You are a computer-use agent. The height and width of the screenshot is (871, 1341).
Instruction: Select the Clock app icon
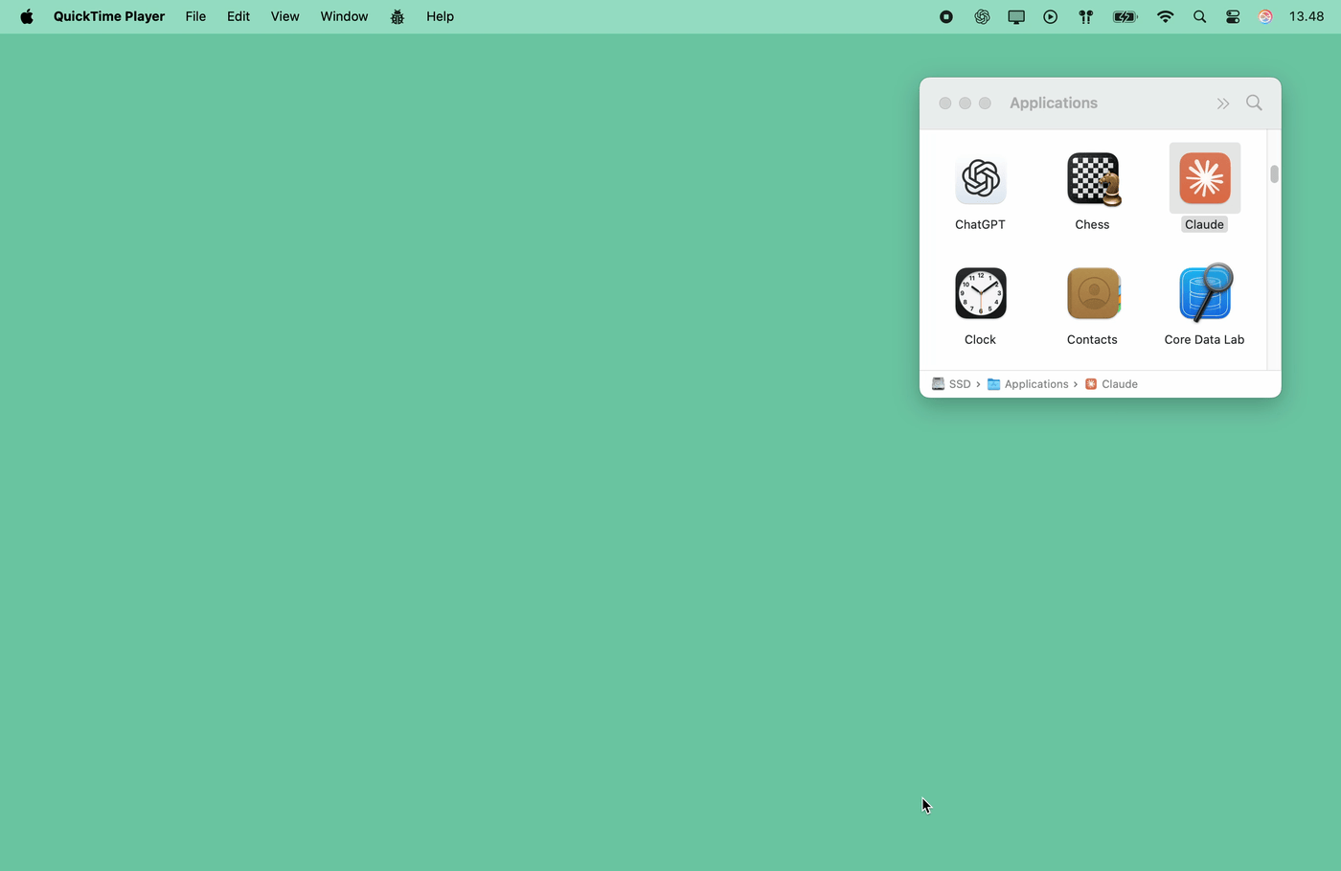coord(980,293)
